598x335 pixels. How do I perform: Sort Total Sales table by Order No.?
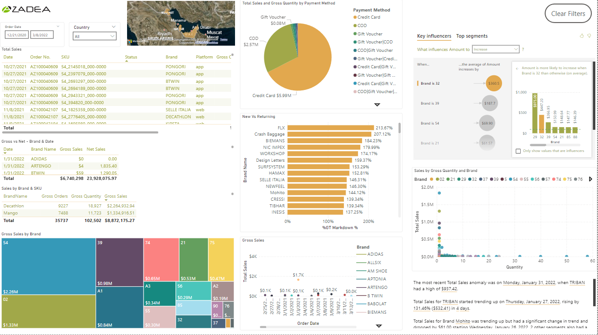click(x=40, y=57)
